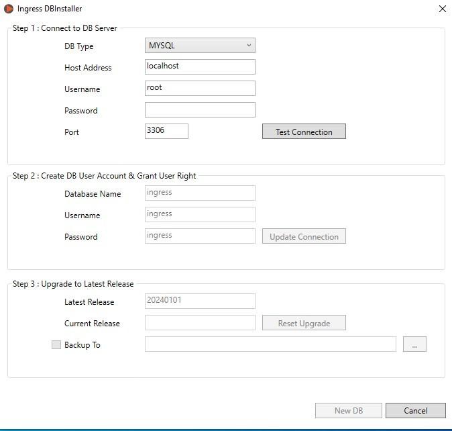452x431 pixels.
Task: Click the Reset Upgrade button
Action: click(x=304, y=323)
